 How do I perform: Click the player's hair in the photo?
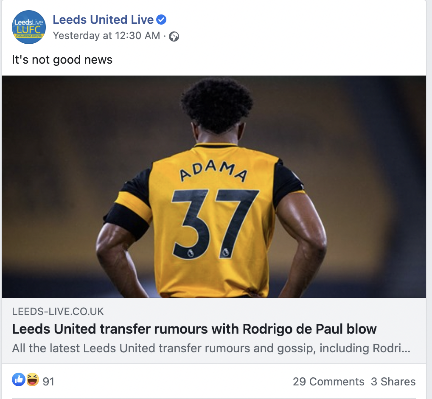216,106
